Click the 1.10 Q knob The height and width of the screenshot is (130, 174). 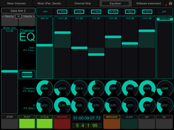pyautogui.click(x=62, y=105)
